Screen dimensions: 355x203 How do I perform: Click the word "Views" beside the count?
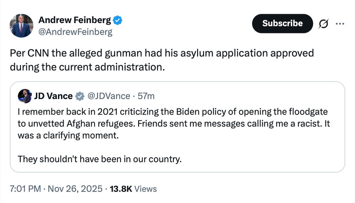coord(146,189)
